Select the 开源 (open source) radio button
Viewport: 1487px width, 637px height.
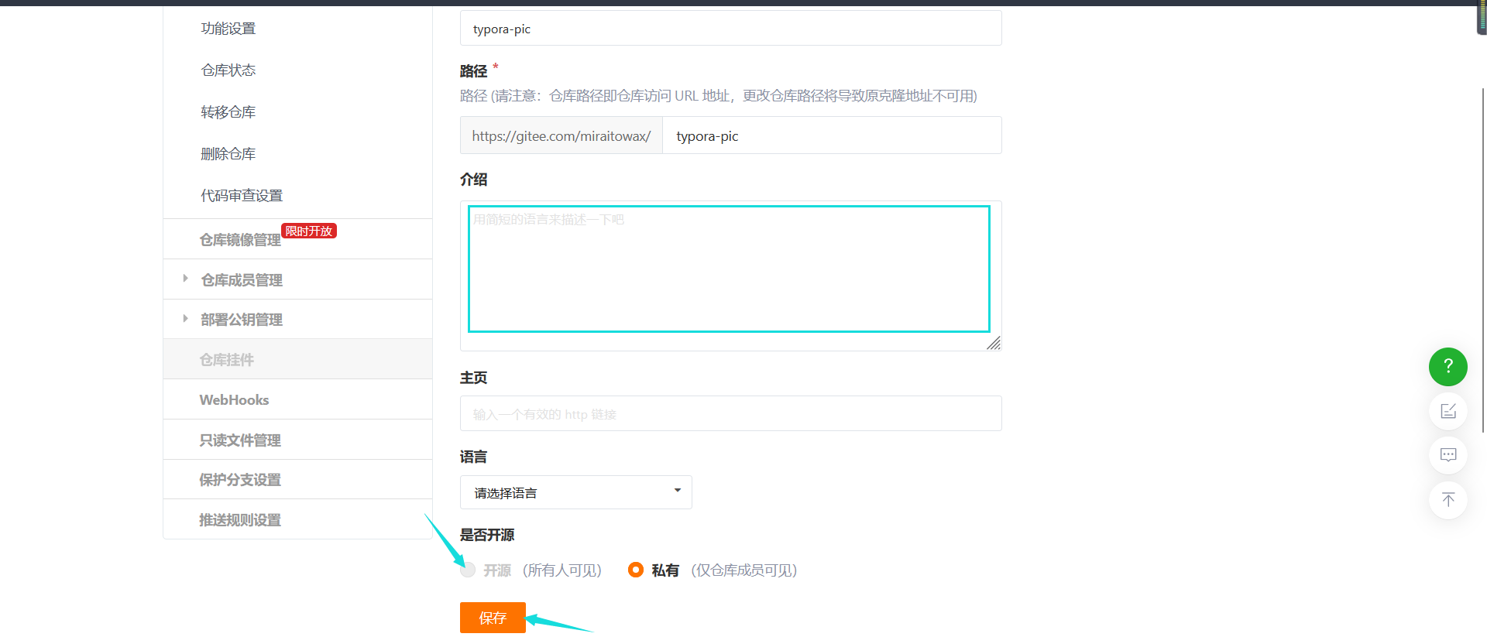pos(468,570)
